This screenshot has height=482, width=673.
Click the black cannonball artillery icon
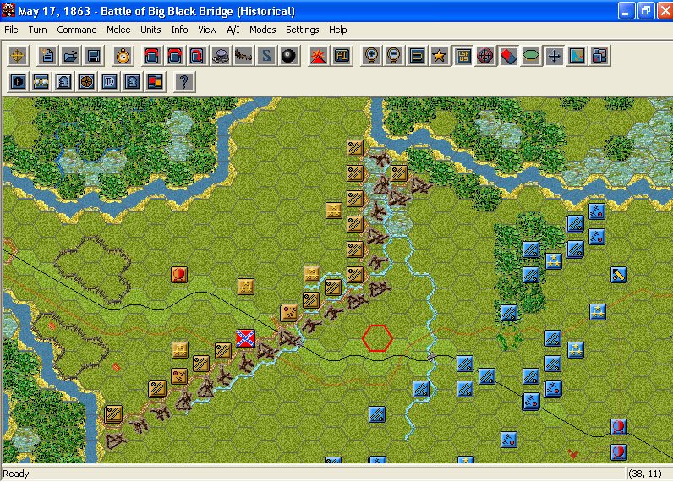pos(289,57)
